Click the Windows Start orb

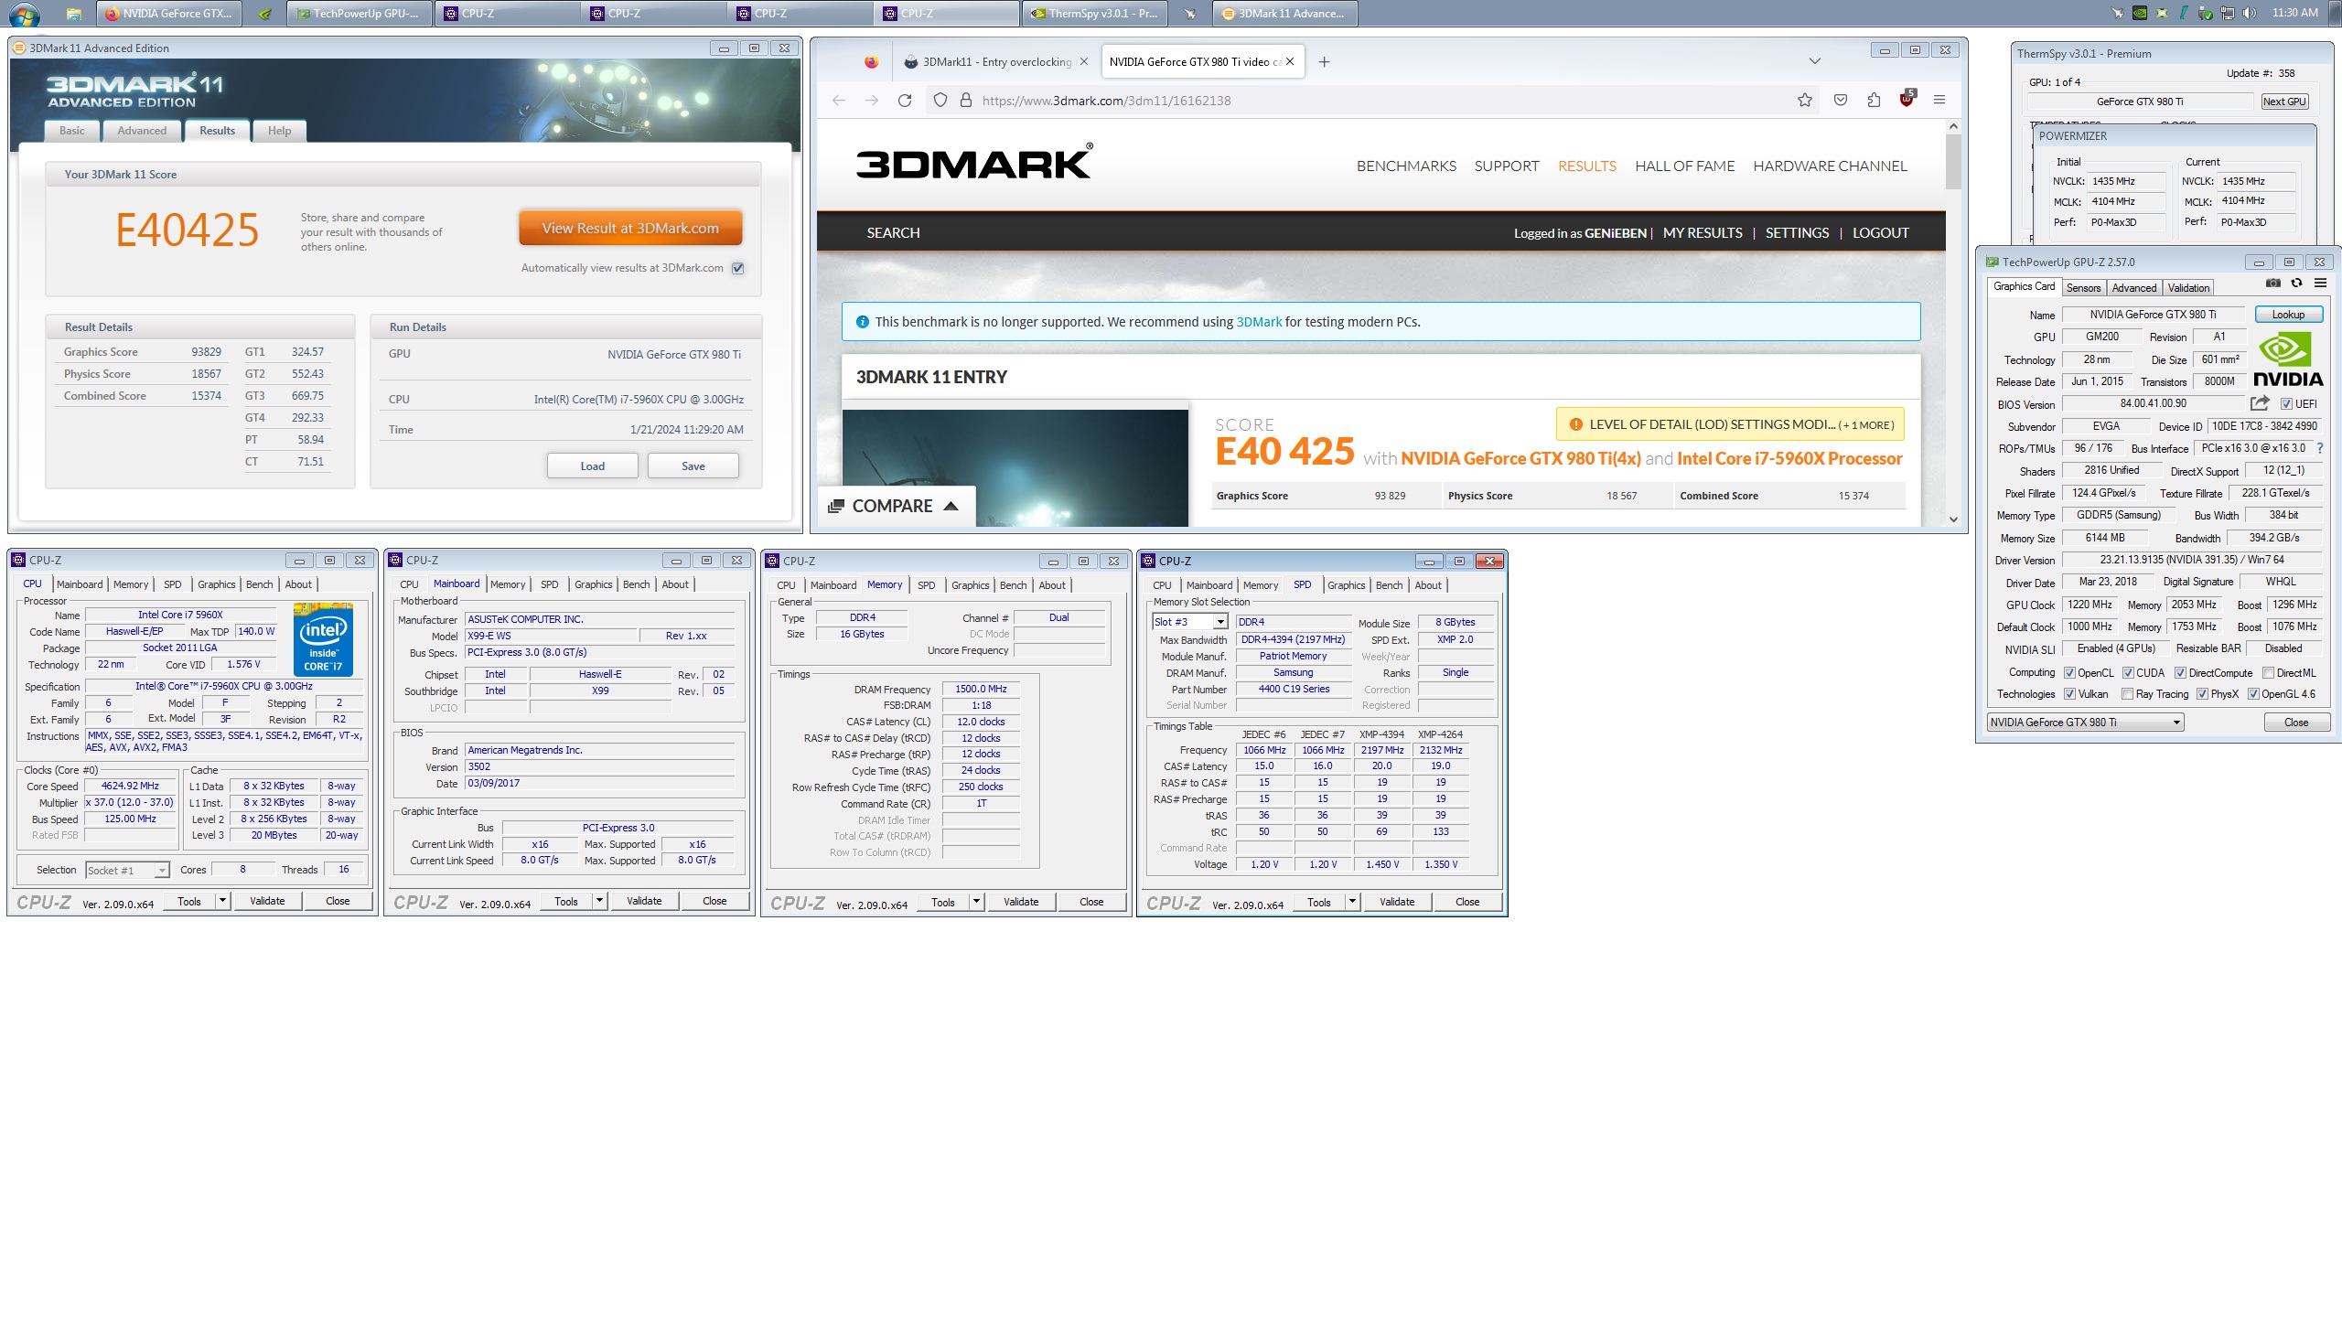[x=25, y=15]
